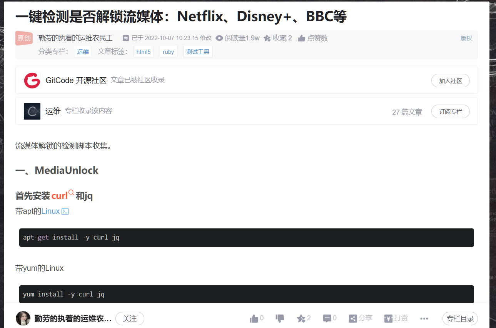This screenshot has height=328, width=496.
Task: Click the 27 篇文章 count
Action: pyautogui.click(x=407, y=112)
